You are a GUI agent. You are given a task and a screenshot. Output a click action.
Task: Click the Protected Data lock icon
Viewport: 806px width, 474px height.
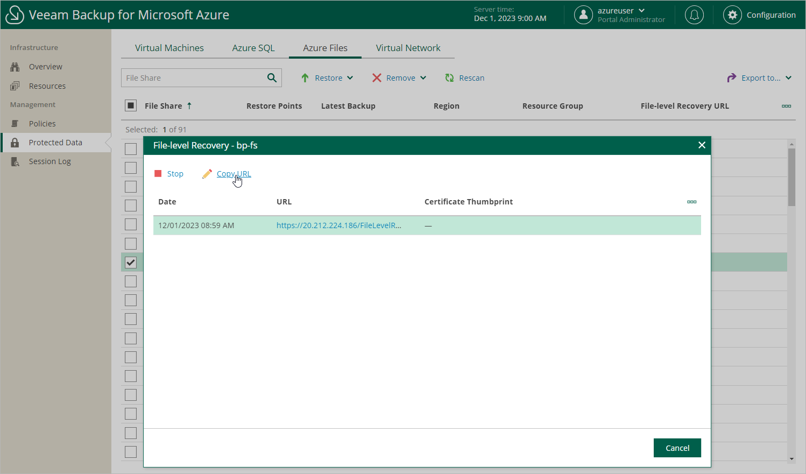[x=15, y=143]
